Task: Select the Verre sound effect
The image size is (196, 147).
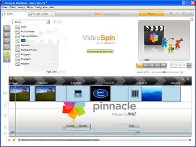Action: [21, 27]
